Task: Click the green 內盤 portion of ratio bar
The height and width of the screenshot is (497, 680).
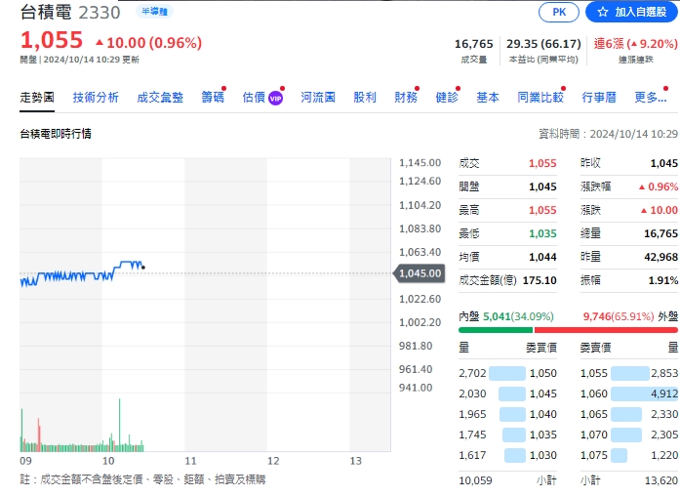Action: pyautogui.click(x=496, y=330)
